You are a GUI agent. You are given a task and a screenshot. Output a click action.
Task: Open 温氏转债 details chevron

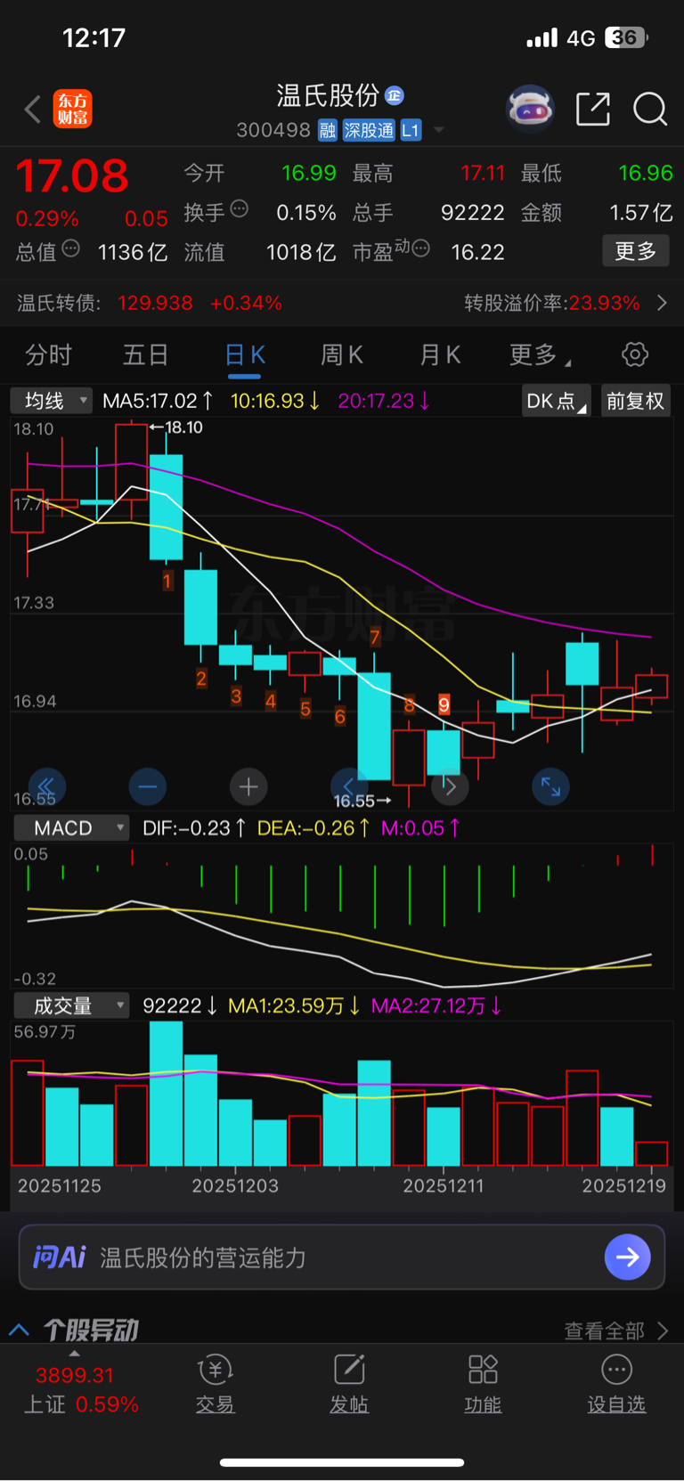[x=662, y=303]
